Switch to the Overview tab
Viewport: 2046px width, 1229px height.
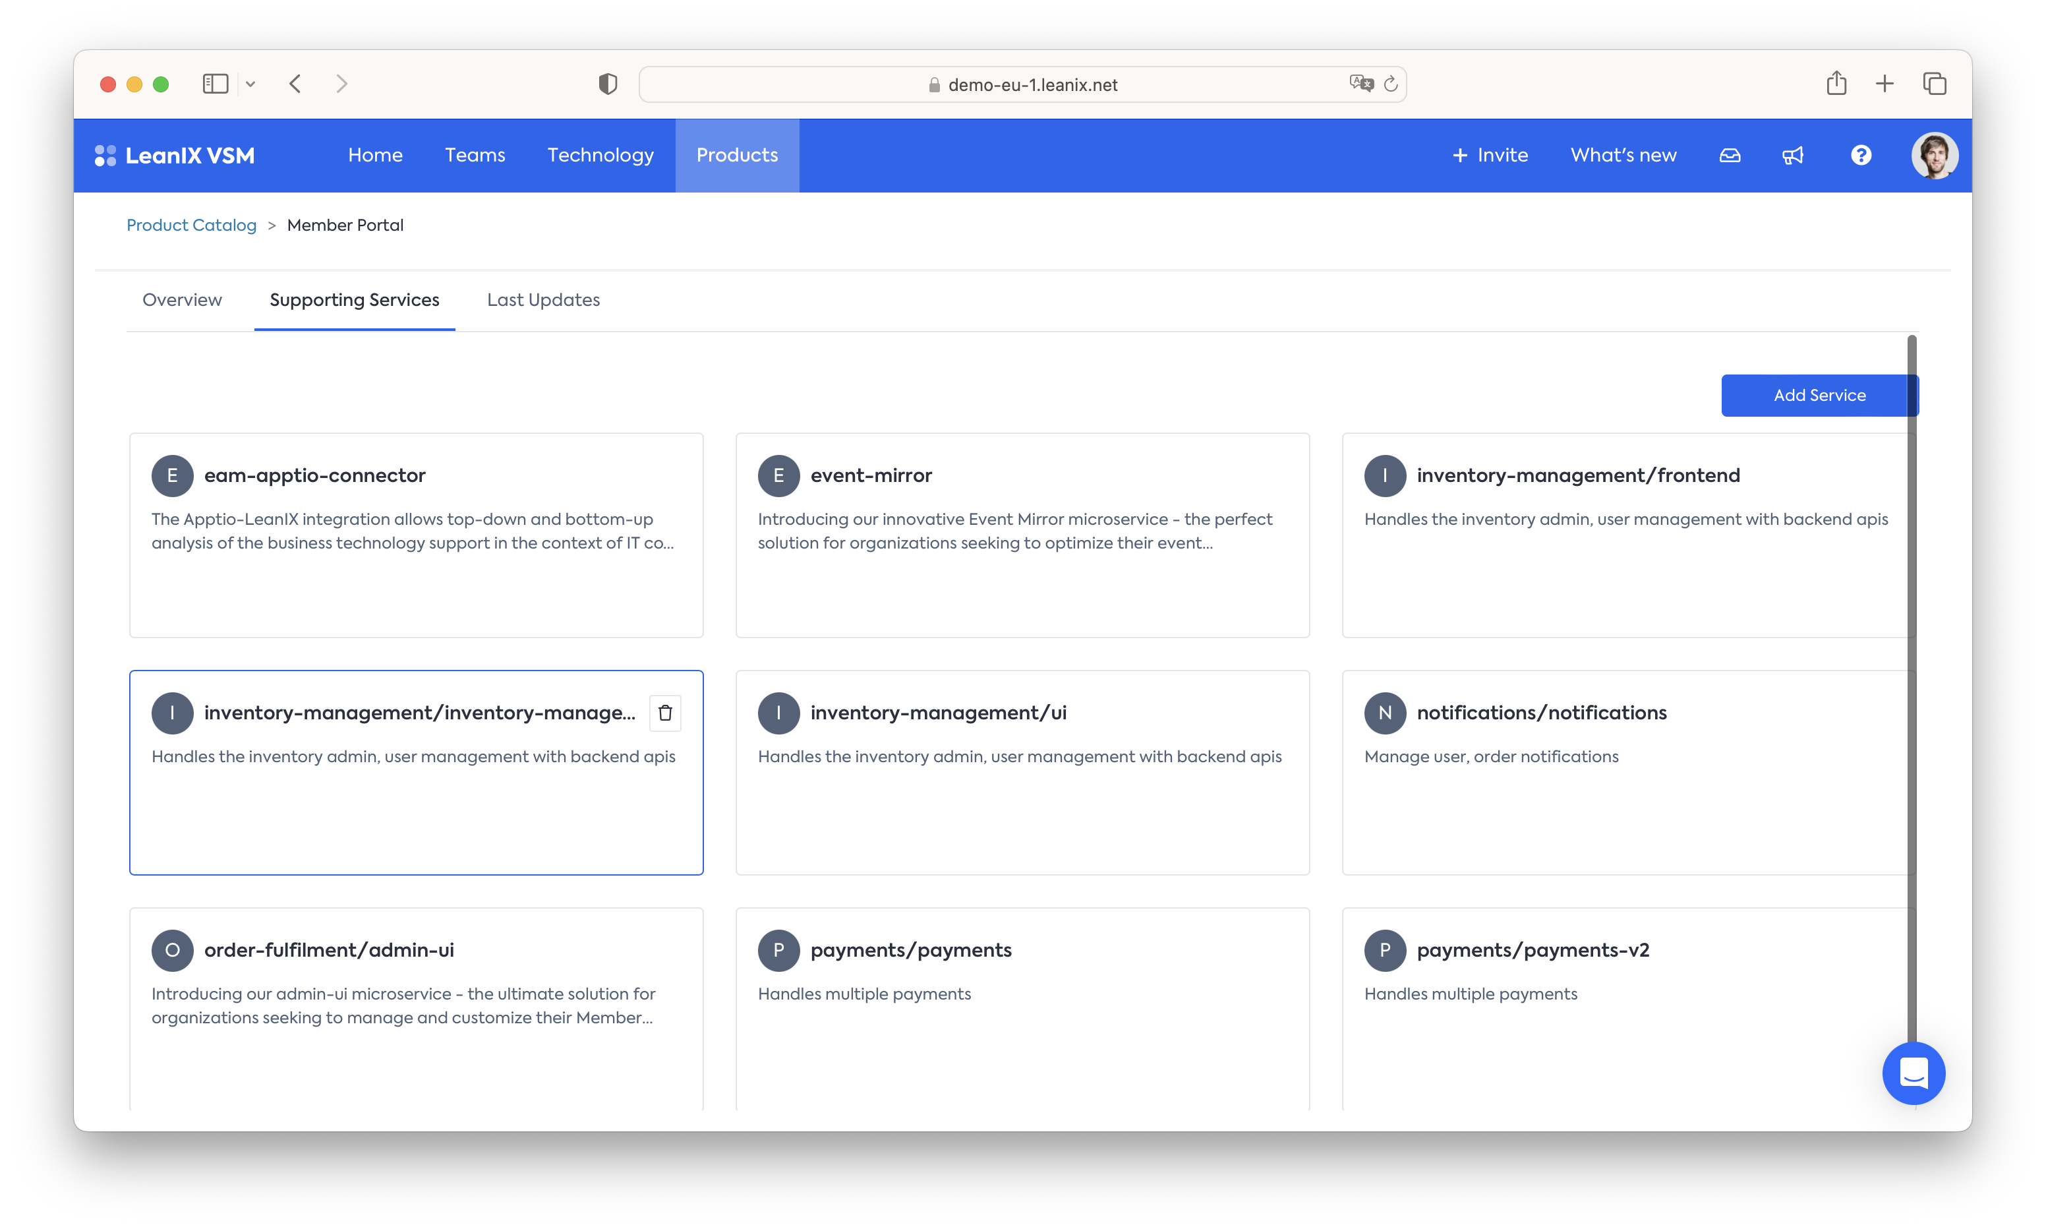[182, 300]
